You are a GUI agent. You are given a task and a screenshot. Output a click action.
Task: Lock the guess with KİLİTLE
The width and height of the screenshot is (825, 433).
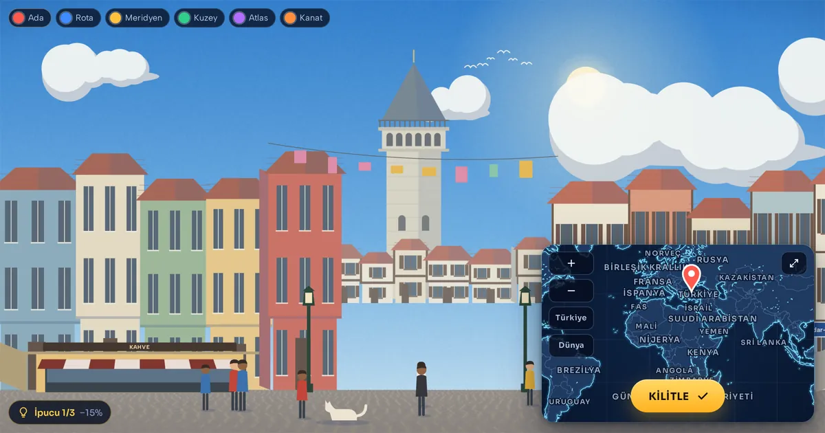[x=678, y=396]
